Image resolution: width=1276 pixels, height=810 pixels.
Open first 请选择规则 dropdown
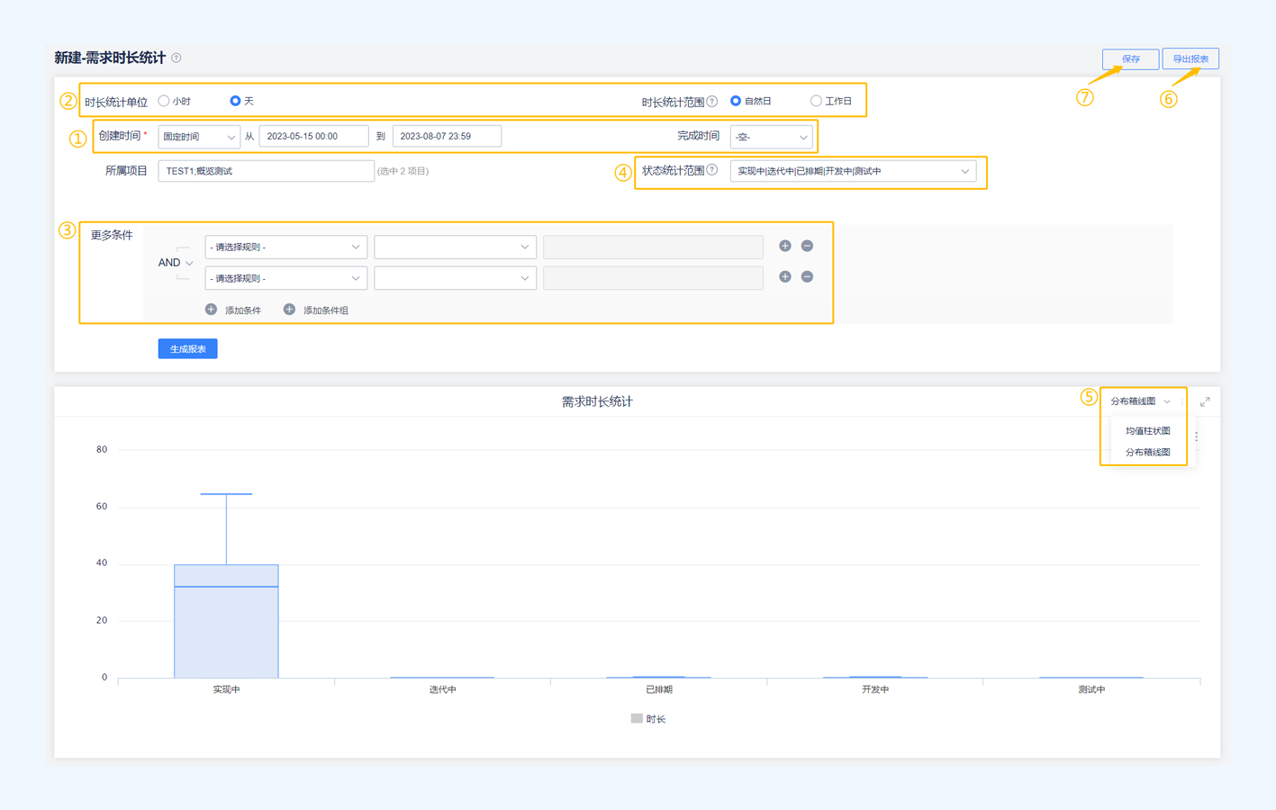285,247
